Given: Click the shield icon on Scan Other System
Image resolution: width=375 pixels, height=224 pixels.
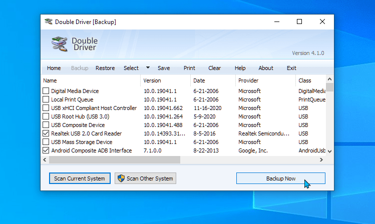Looking at the screenshot, I should point(121,178).
